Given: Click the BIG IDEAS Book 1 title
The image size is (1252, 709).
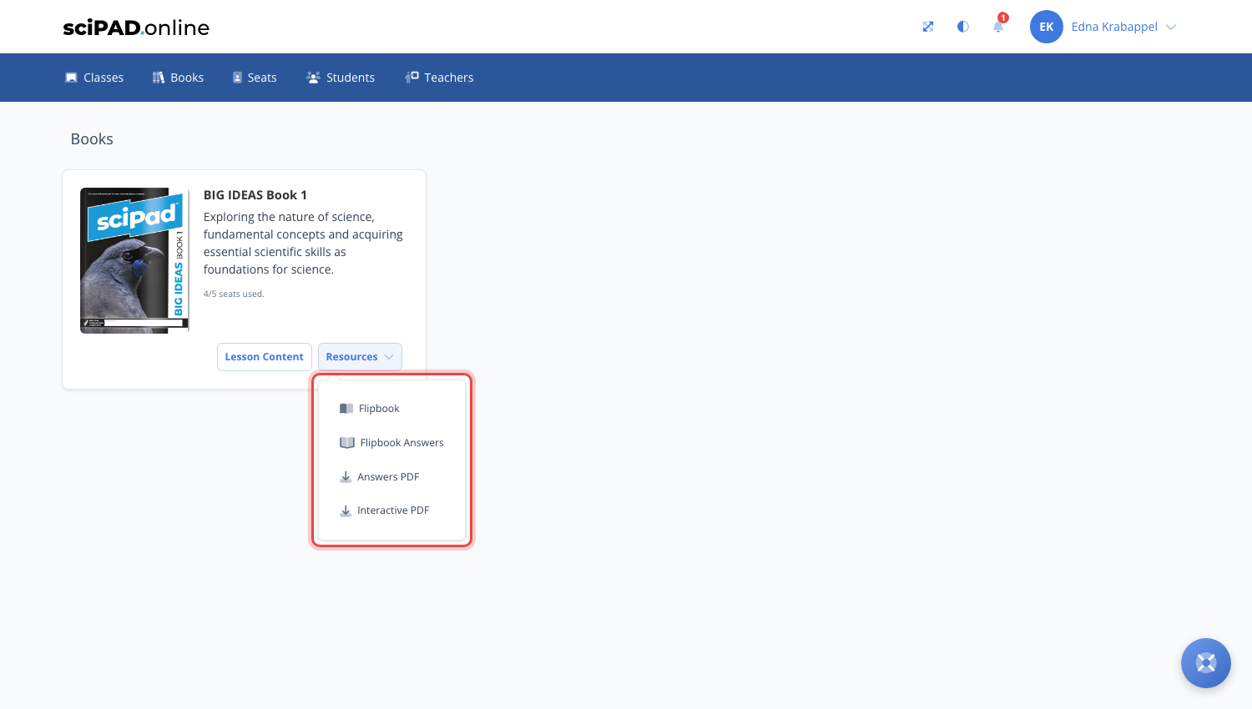Looking at the screenshot, I should [255, 195].
